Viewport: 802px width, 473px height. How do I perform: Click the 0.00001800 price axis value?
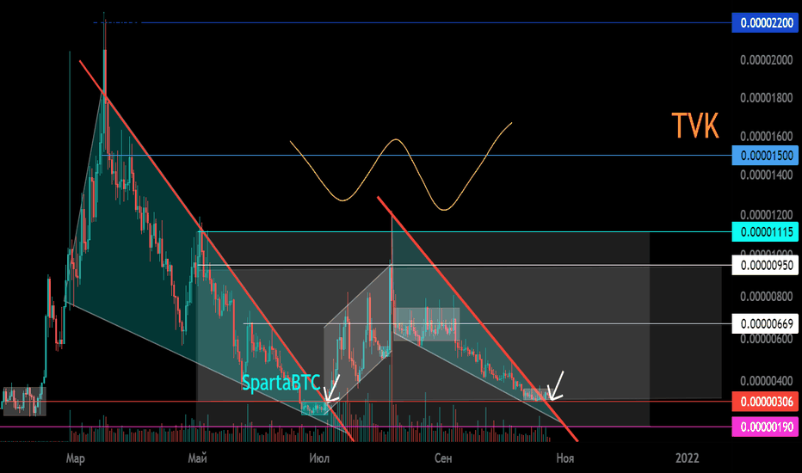(x=766, y=98)
